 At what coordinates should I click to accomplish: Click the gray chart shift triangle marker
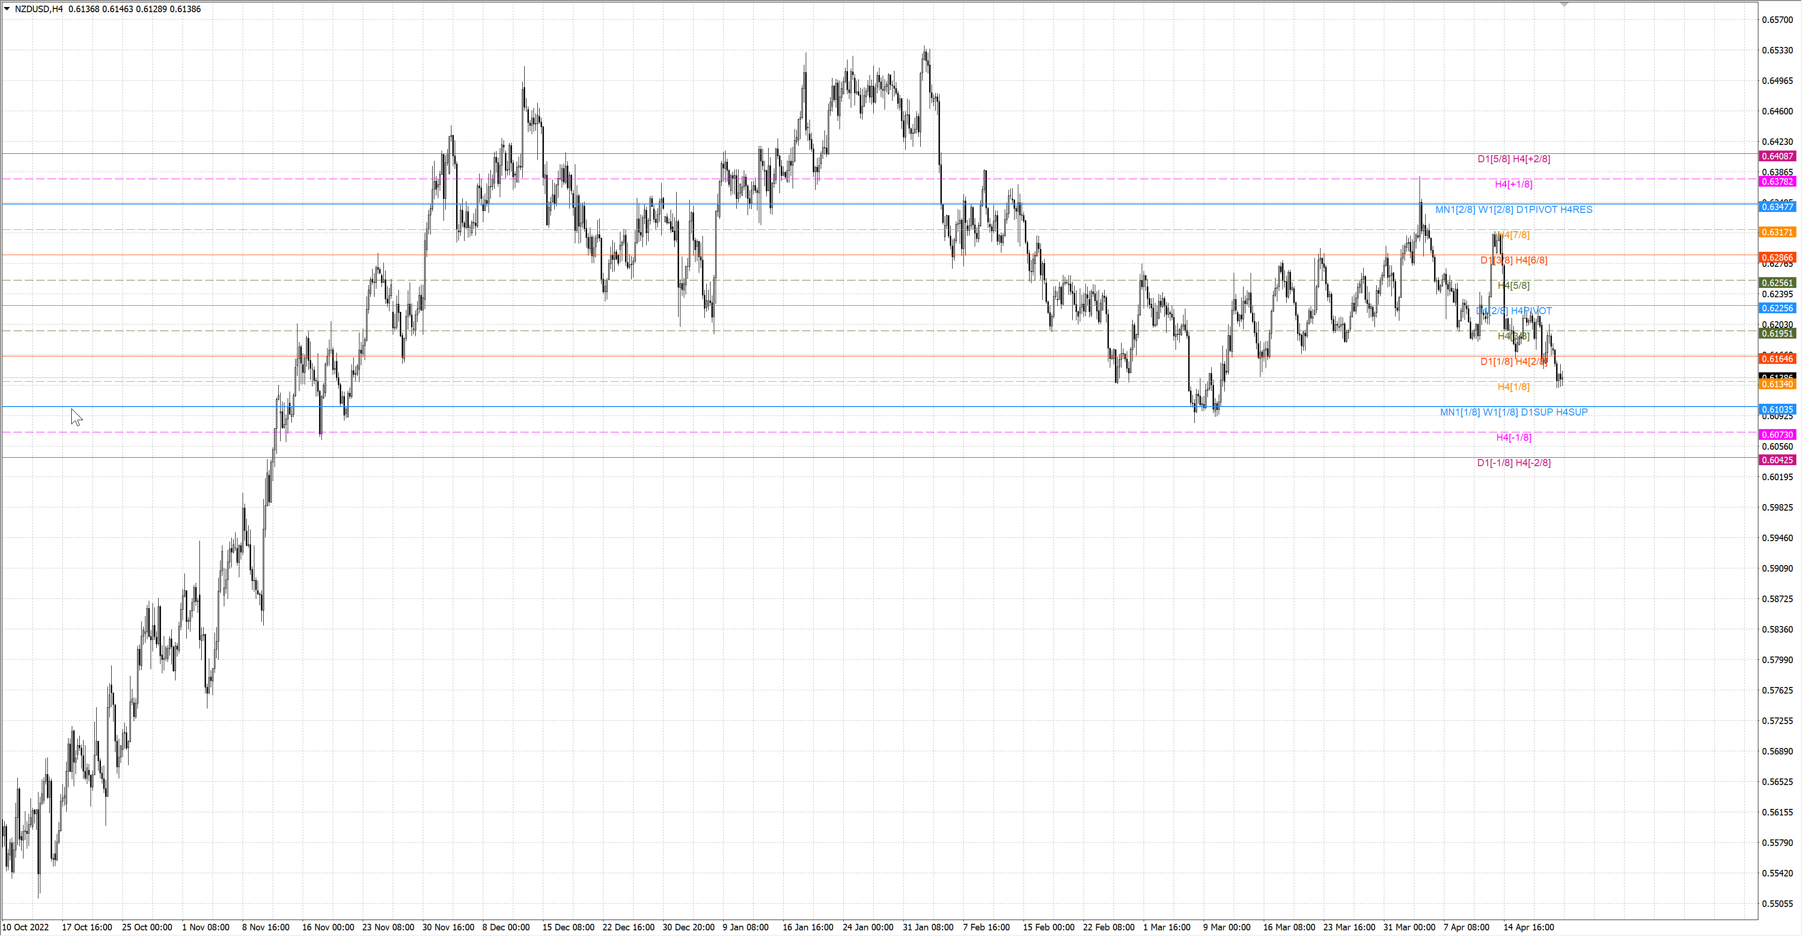(x=1564, y=4)
